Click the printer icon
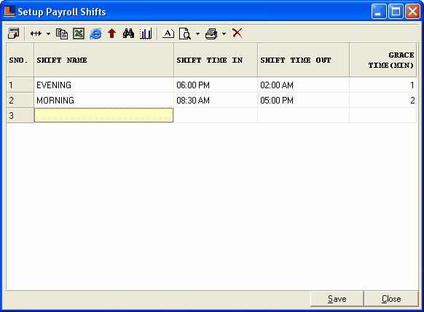424x312 pixels. point(211,34)
